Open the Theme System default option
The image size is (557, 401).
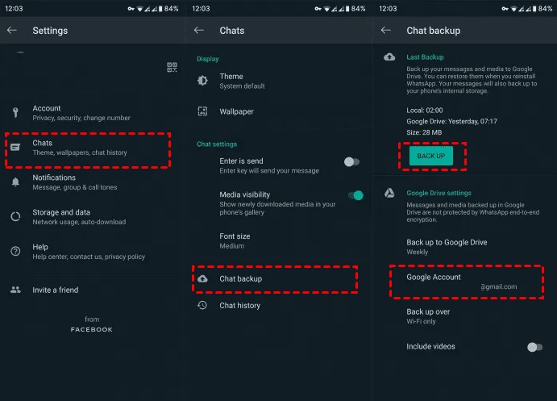279,81
